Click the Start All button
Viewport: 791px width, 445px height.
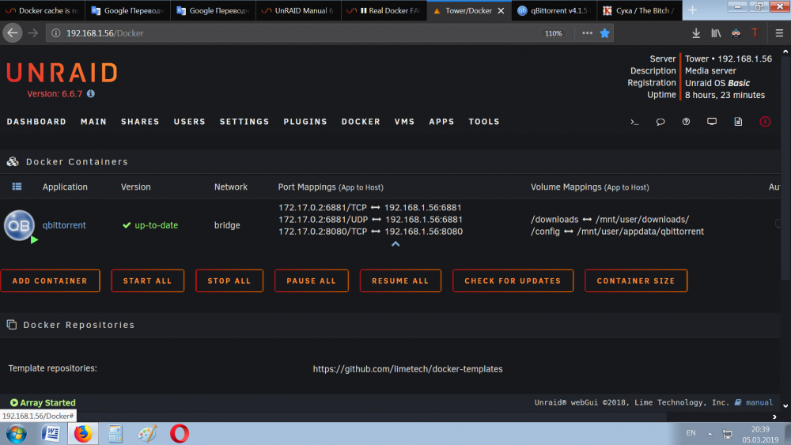147,281
